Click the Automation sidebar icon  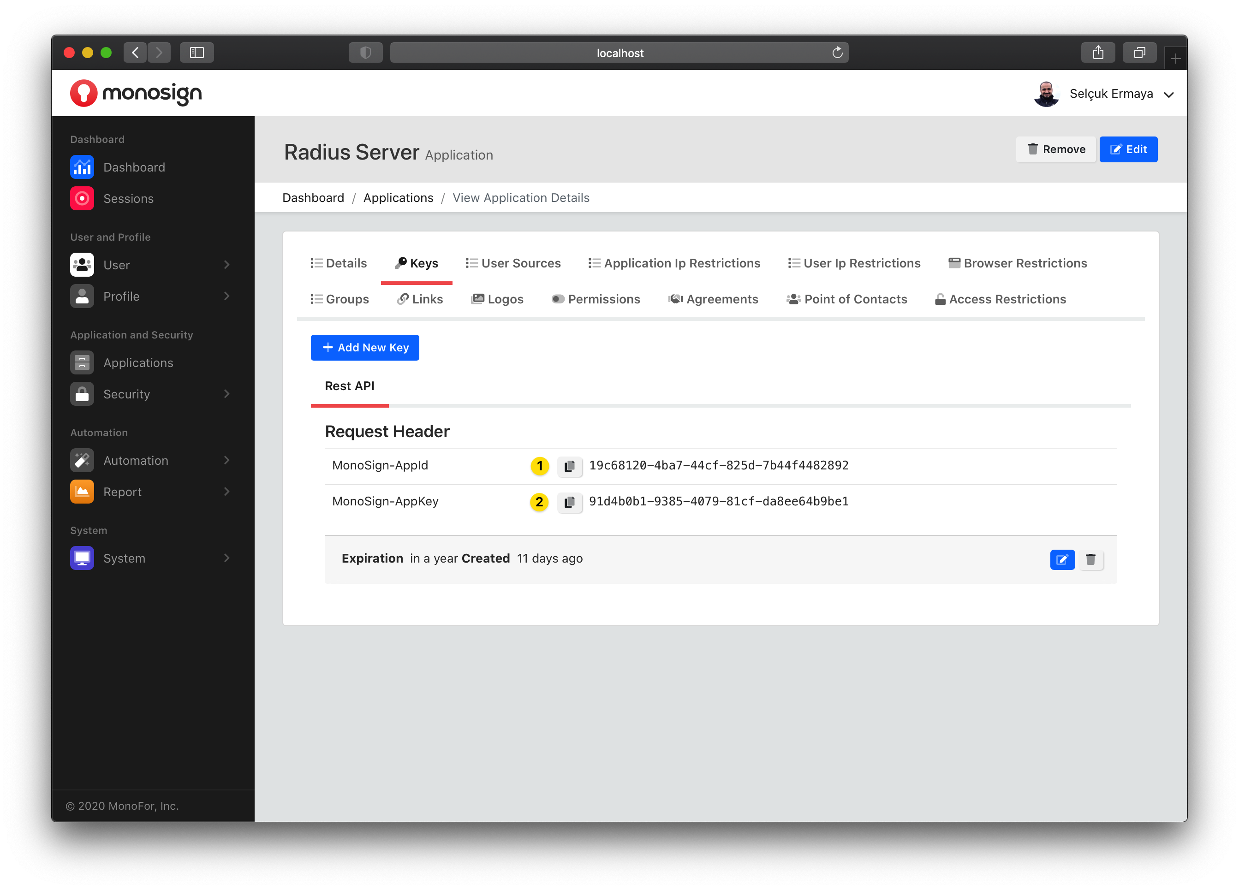[82, 460]
